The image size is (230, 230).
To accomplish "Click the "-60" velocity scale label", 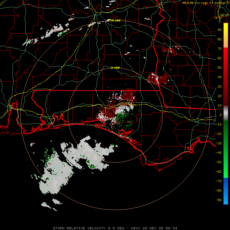I will pos(218,172).
